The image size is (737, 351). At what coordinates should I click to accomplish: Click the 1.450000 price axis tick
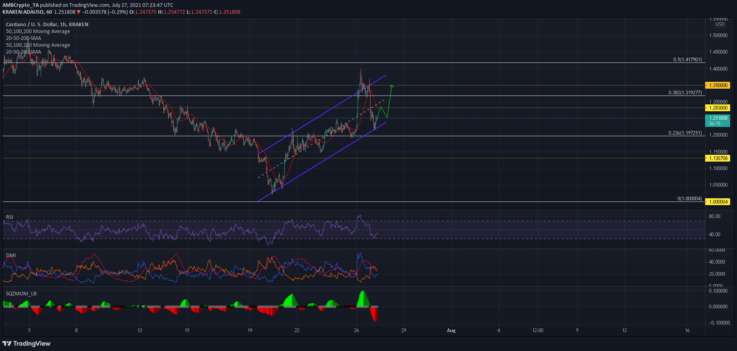pyautogui.click(x=718, y=52)
